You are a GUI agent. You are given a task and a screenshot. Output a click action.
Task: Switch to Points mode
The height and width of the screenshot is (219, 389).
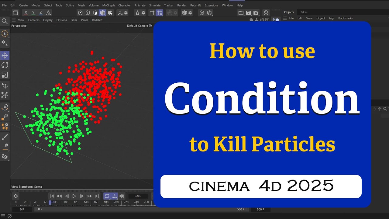coord(80,13)
